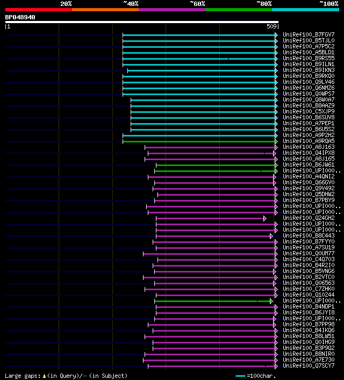Open hit UniRef100_B5TJL0
Screen dimensions: 344x380
(x=309, y=40)
